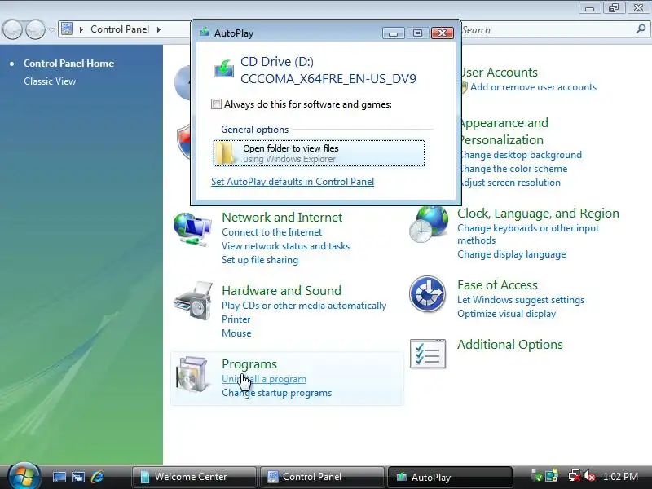This screenshot has height=489, width=652.
Task: Click the Forward navigation button
Action: tap(35, 30)
